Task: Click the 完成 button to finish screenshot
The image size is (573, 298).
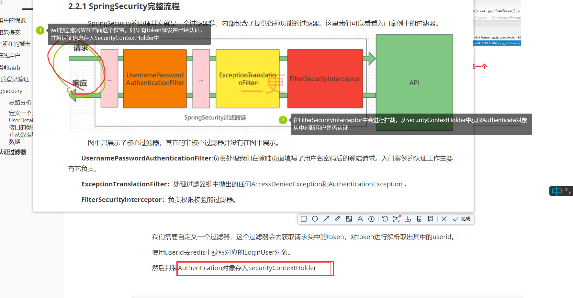Action: [x=462, y=219]
